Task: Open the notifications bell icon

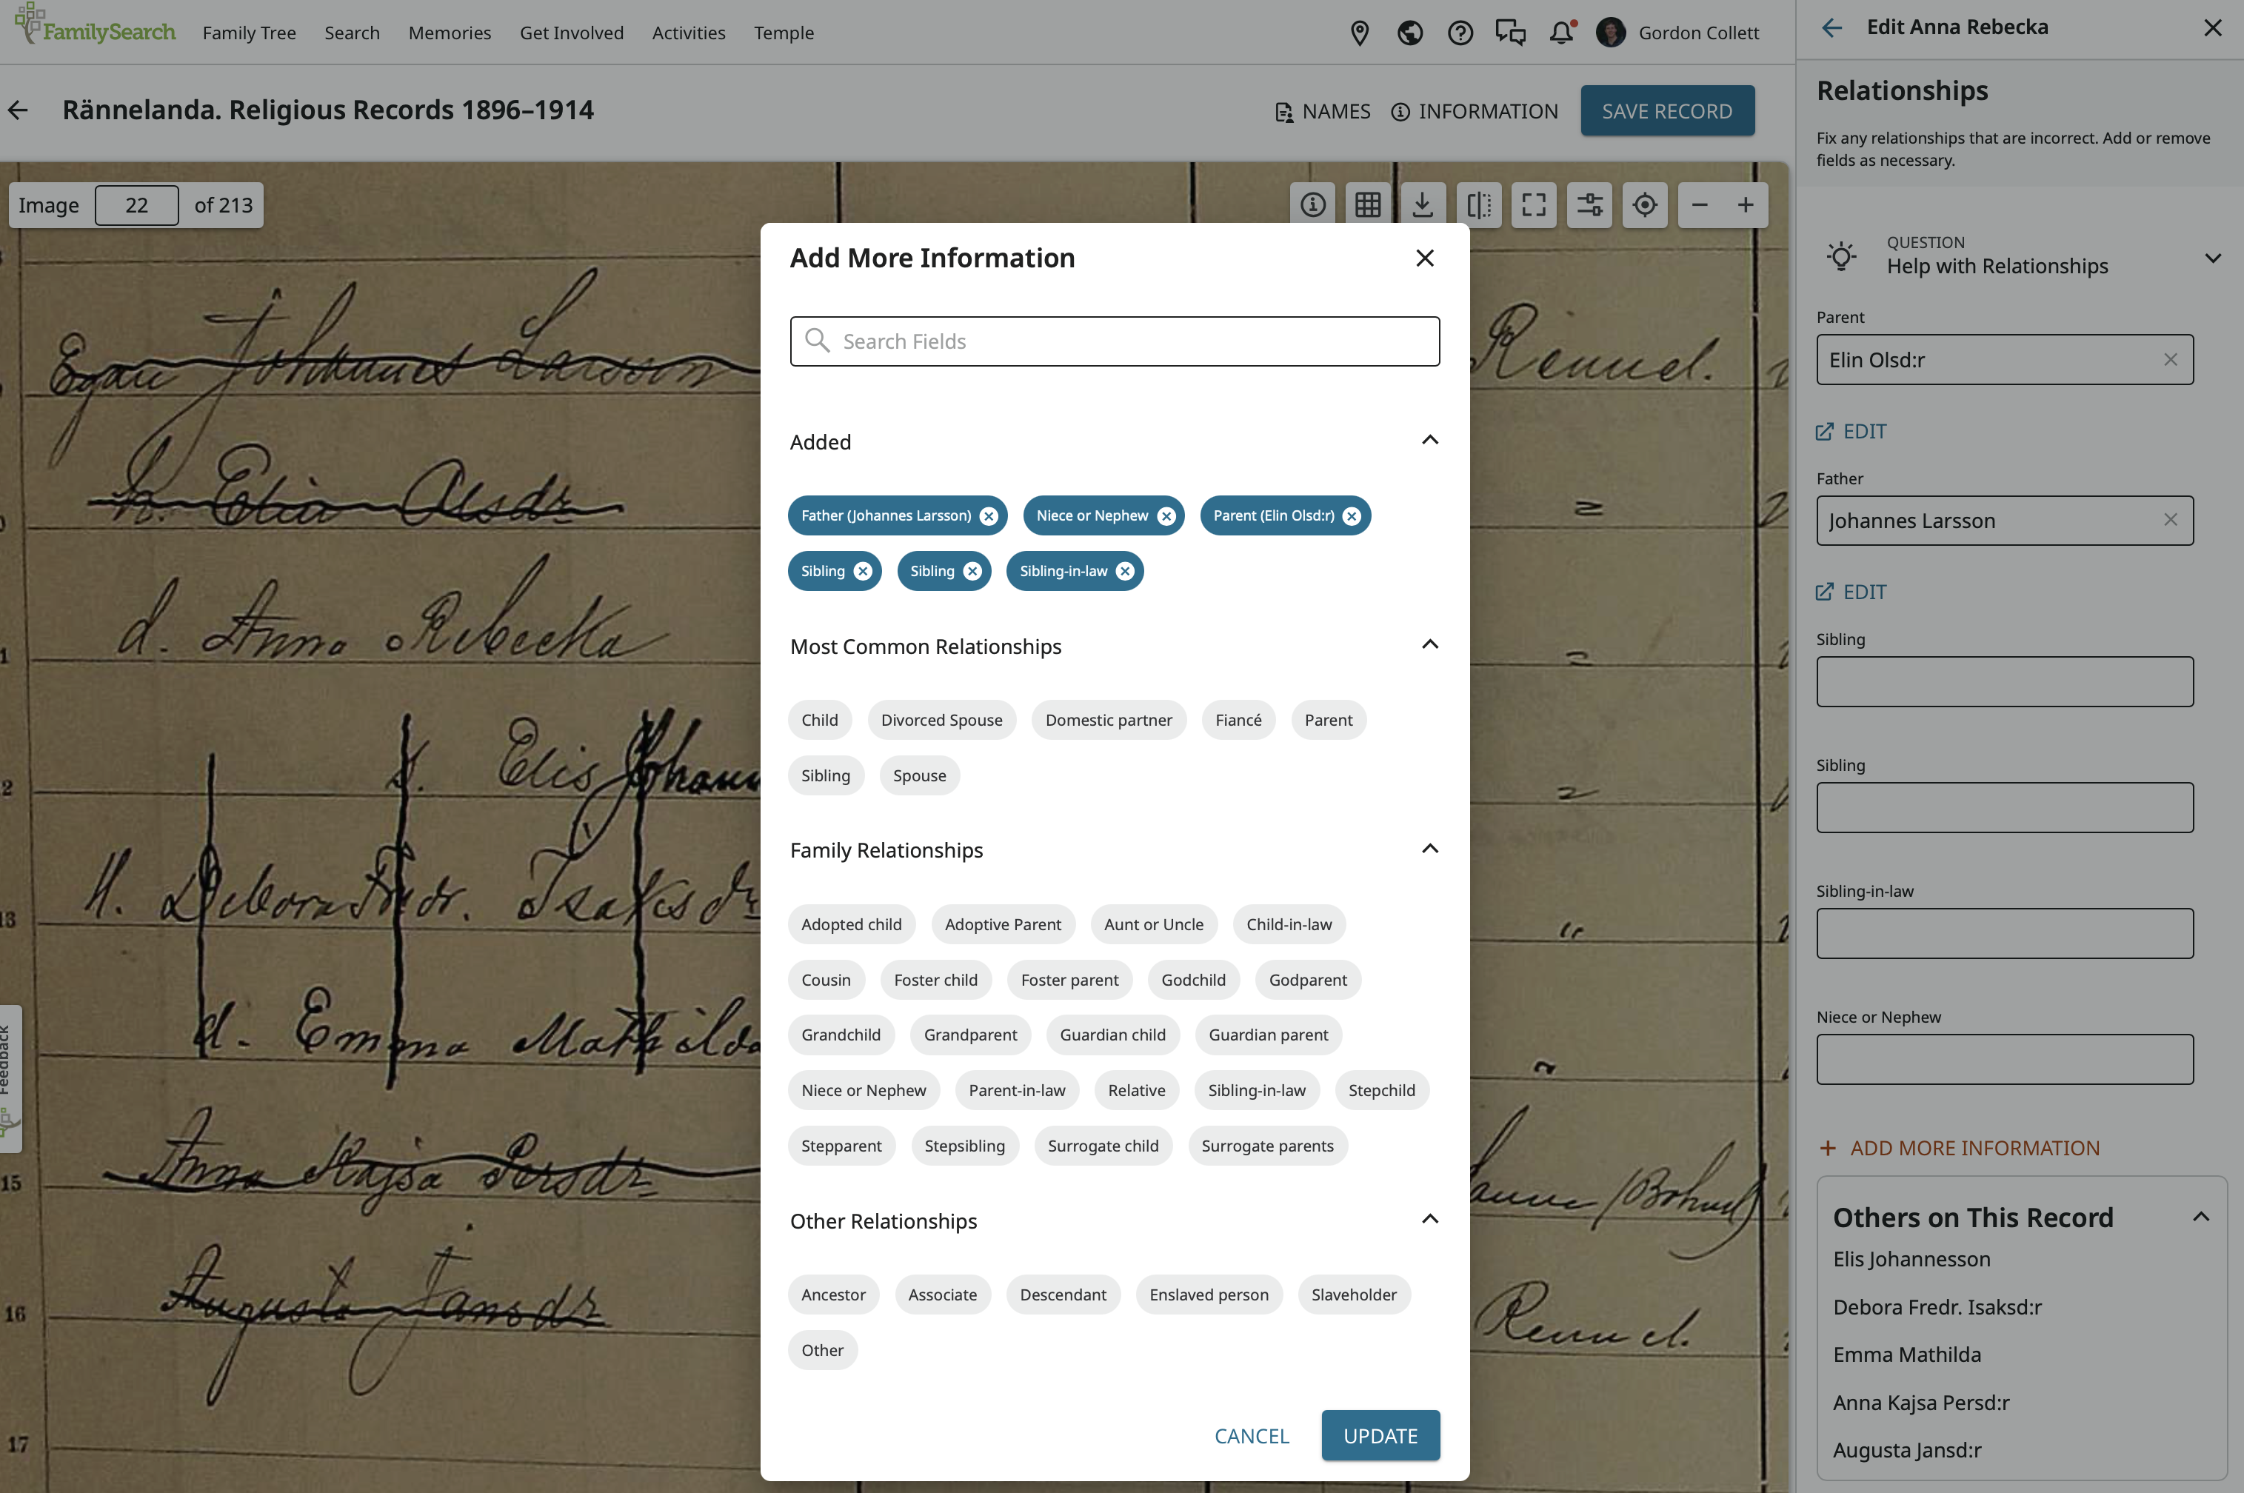Action: pyautogui.click(x=1561, y=33)
